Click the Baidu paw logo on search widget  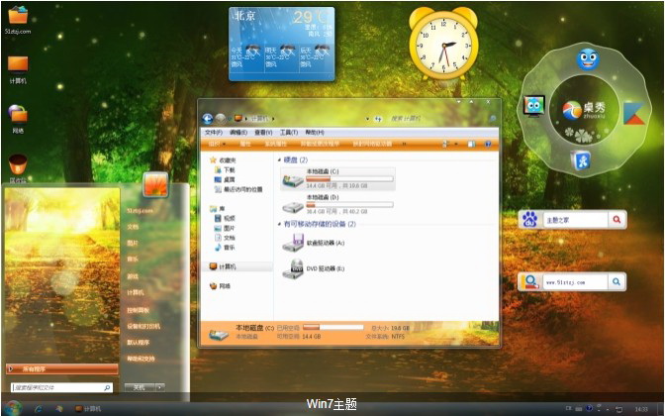(x=530, y=220)
